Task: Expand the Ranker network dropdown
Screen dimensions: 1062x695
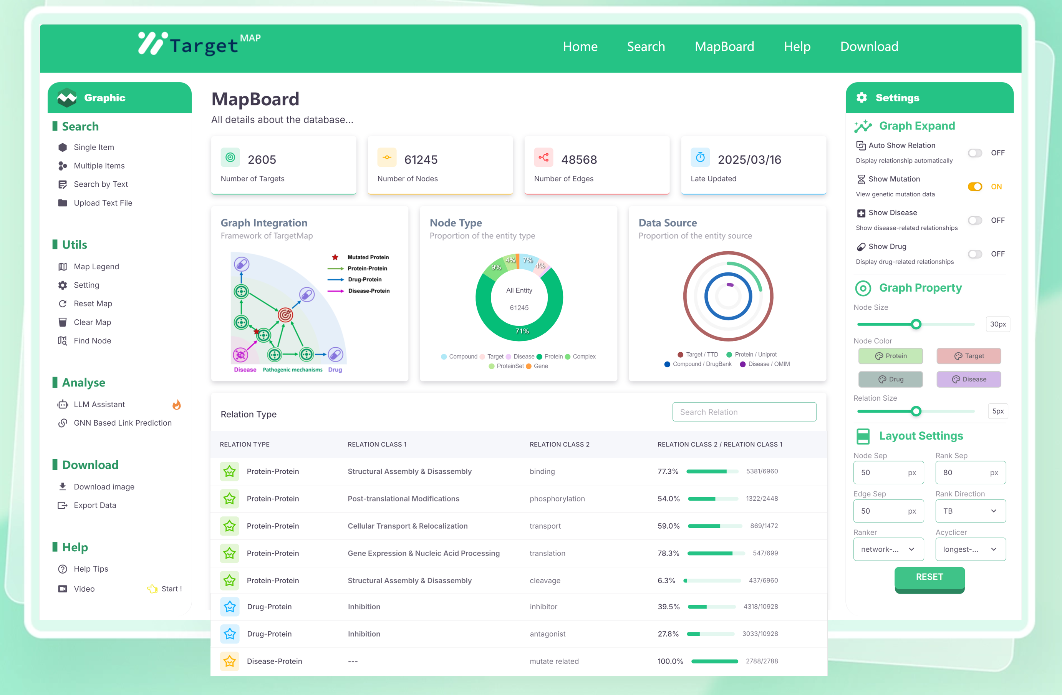Action: click(x=888, y=549)
